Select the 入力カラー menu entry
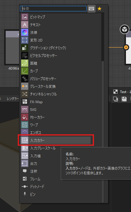The height and width of the screenshot is (212, 131). coord(56,140)
